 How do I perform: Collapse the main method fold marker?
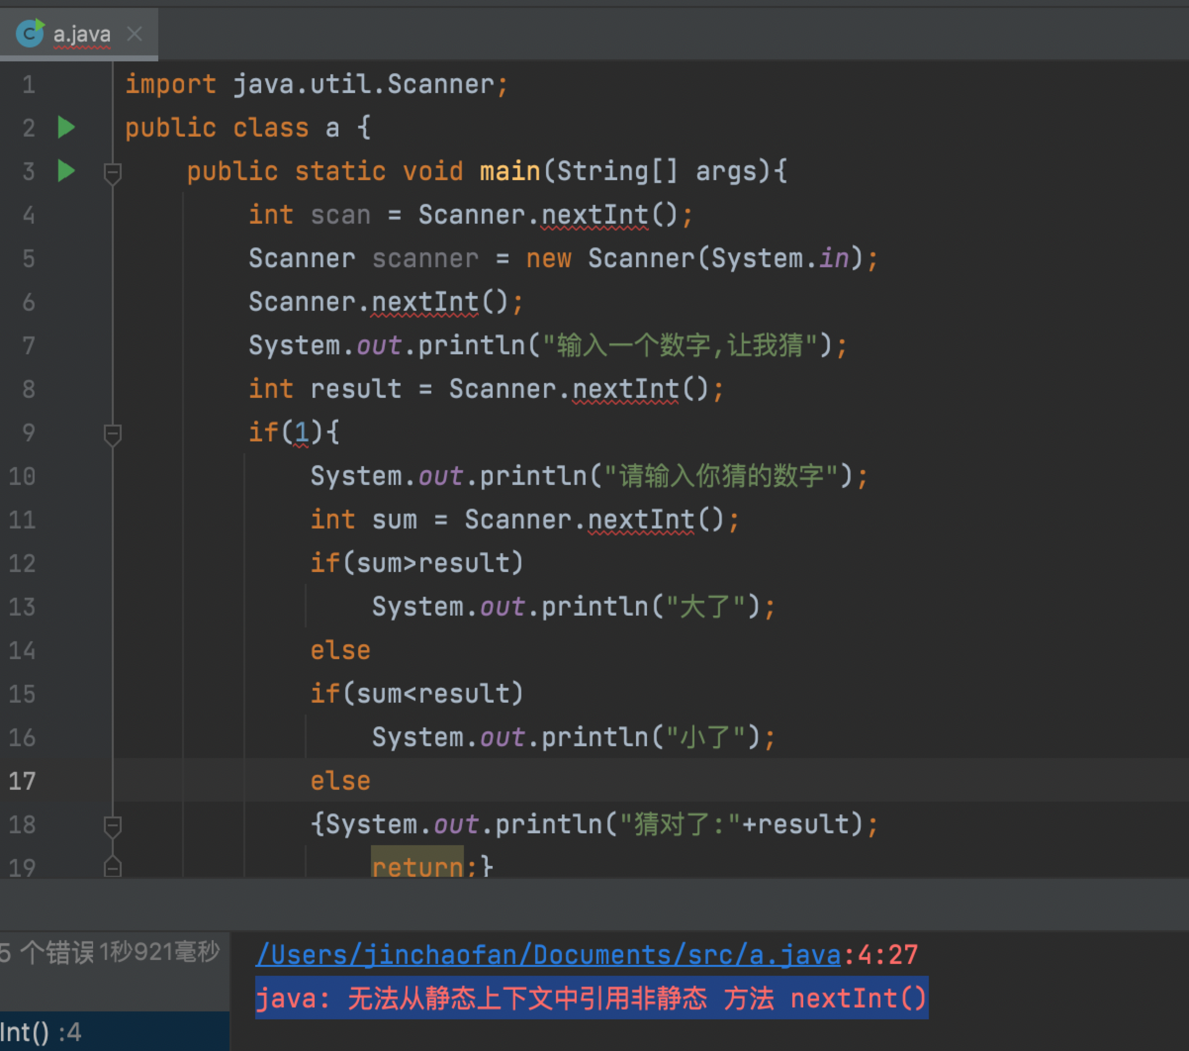tap(112, 173)
